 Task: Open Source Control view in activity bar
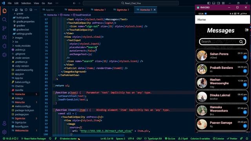click(4, 29)
